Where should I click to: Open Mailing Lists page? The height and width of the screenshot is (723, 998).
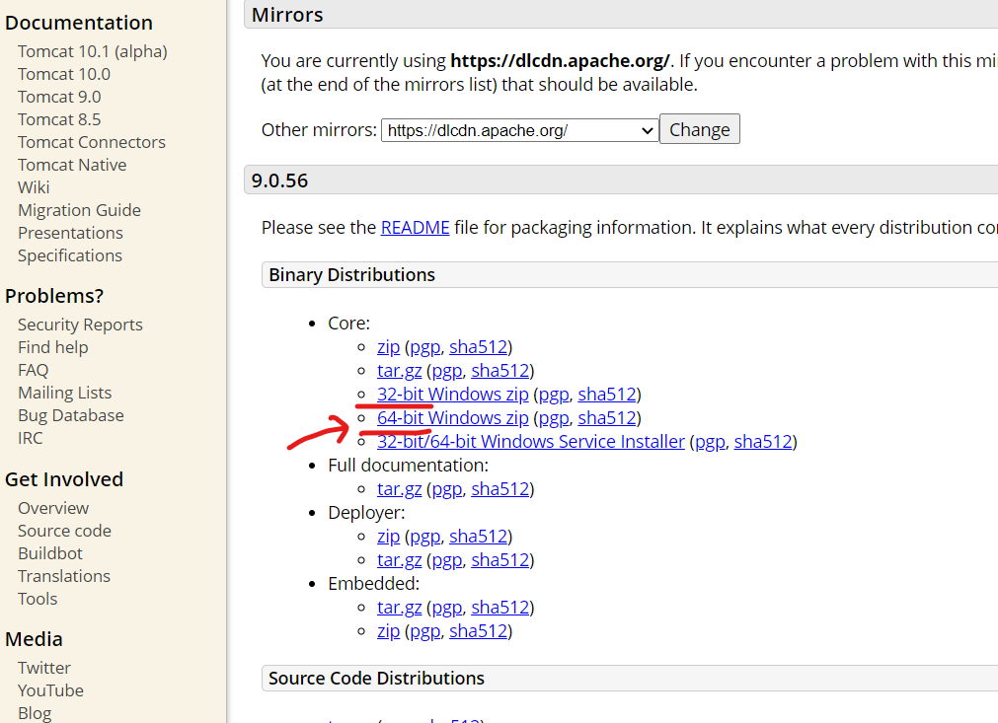point(64,393)
